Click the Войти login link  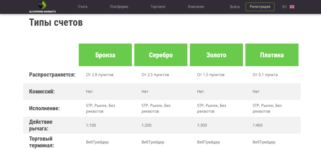(x=235, y=7)
